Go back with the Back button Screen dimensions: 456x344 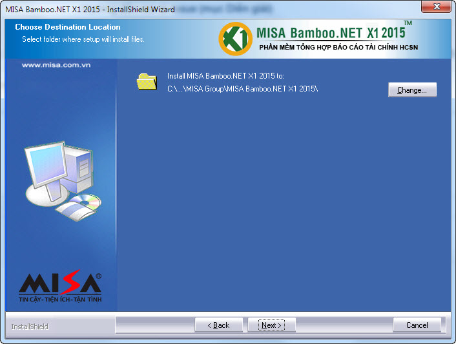pos(219,325)
